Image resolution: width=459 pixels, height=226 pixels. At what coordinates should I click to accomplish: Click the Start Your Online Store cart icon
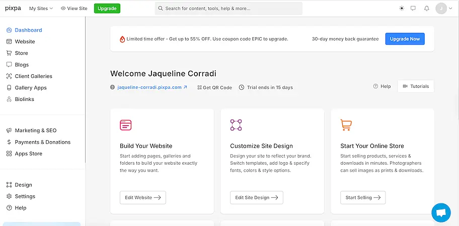click(346, 125)
